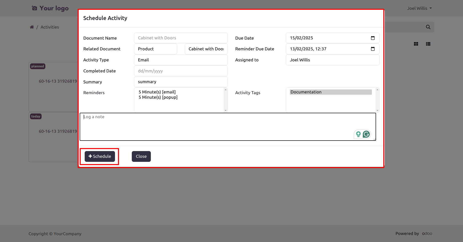
Task: Switch to kanban grid view icon
Action: click(416, 44)
